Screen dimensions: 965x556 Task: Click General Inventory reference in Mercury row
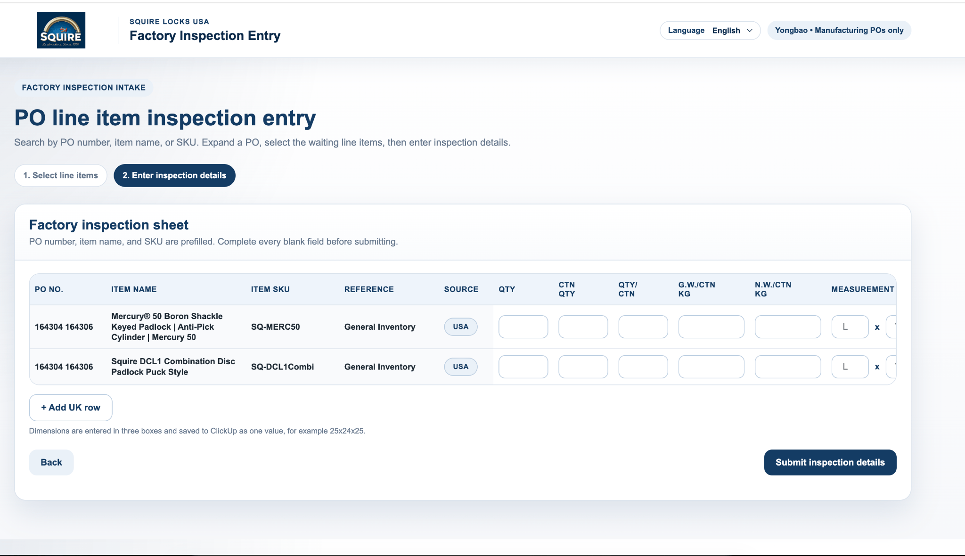click(x=380, y=327)
